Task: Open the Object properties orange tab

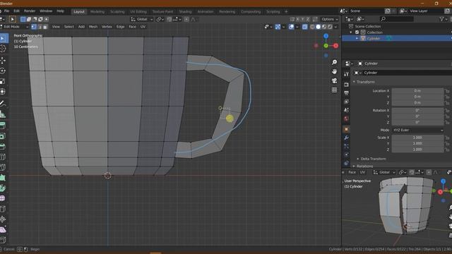Action: [x=347, y=129]
